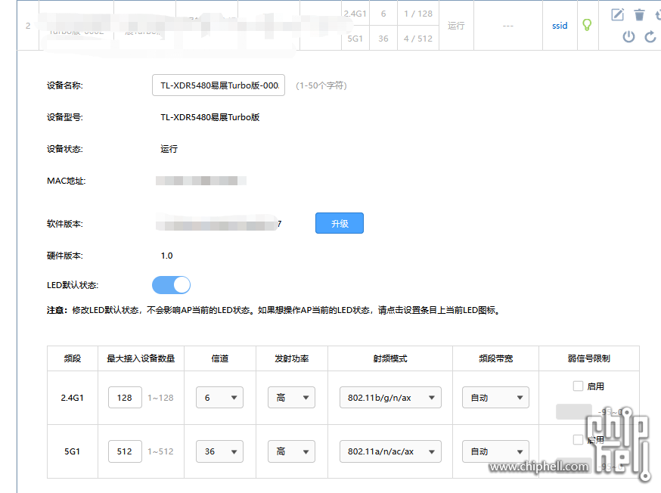661x493 pixels.
Task: Click the 运行 status cell in device row
Action: click(456, 26)
